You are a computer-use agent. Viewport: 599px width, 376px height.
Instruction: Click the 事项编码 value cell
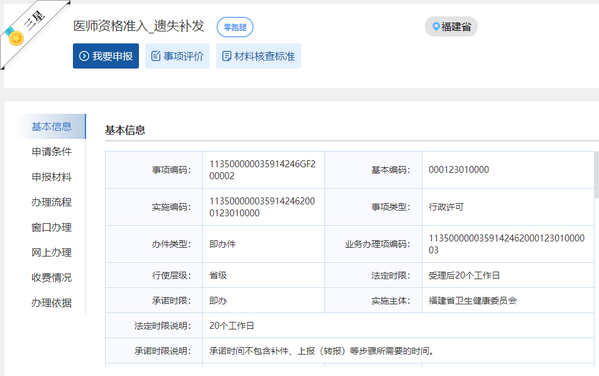pos(263,170)
